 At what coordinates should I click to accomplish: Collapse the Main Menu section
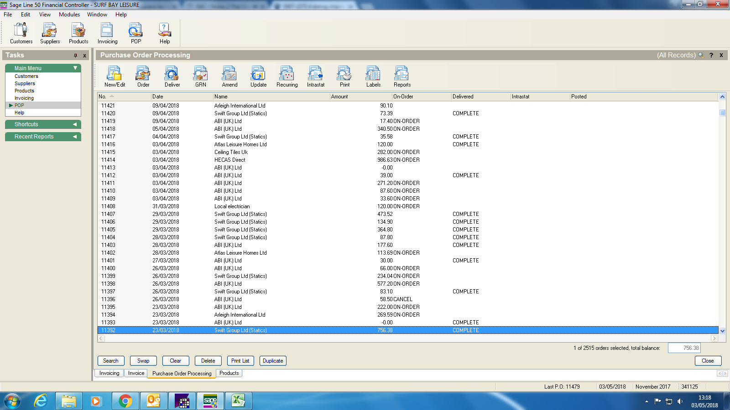[x=75, y=68]
